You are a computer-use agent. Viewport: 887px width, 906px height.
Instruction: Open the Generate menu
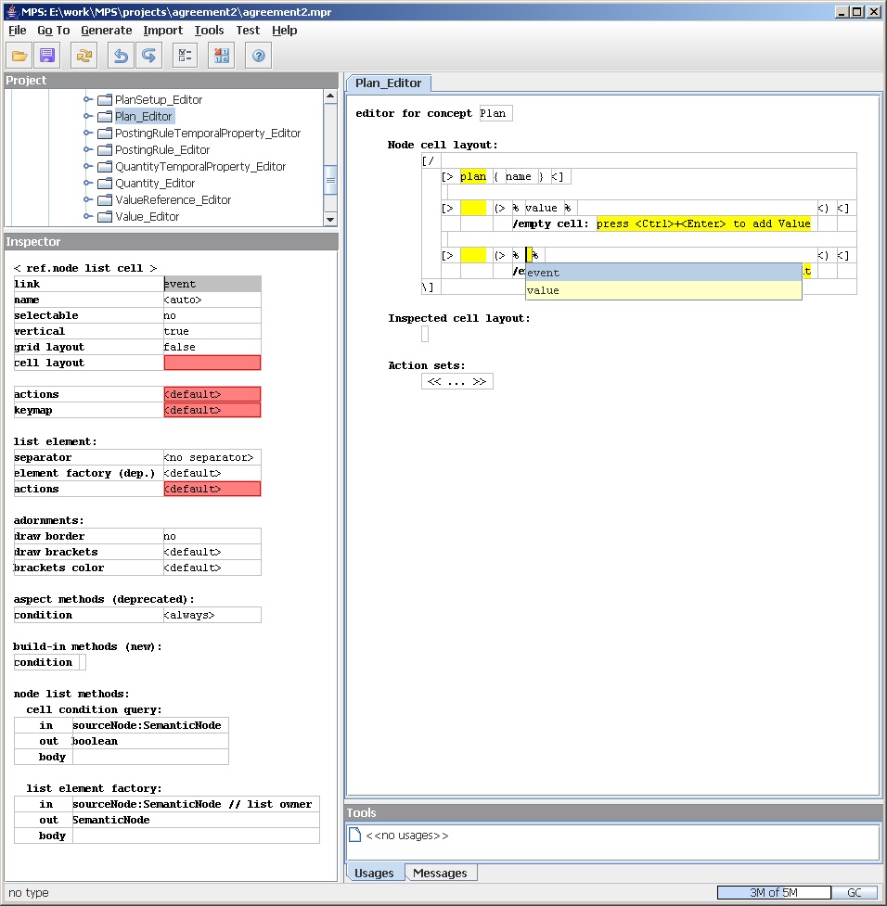pos(106,31)
